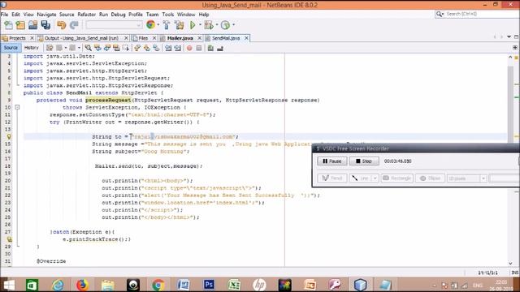Click the Undo toolbar icon

pos(62,25)
